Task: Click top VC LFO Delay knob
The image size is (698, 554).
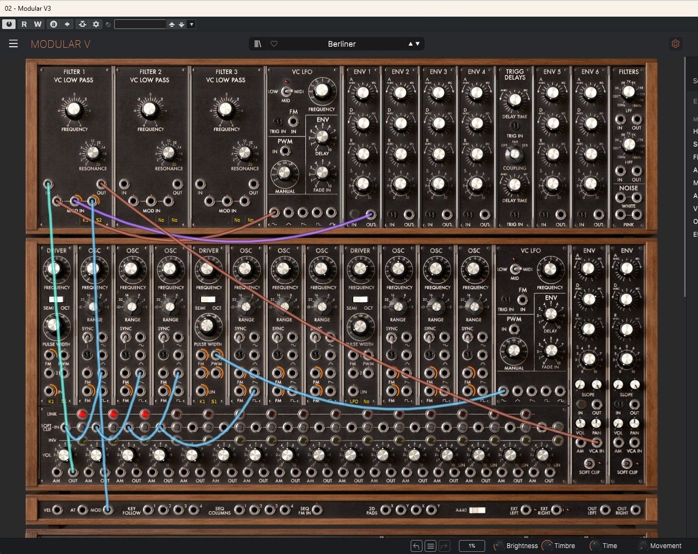Action: click(x=322, y=137)
